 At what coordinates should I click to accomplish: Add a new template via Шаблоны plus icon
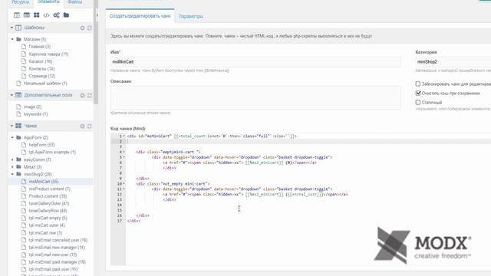(x=82, y=28)
